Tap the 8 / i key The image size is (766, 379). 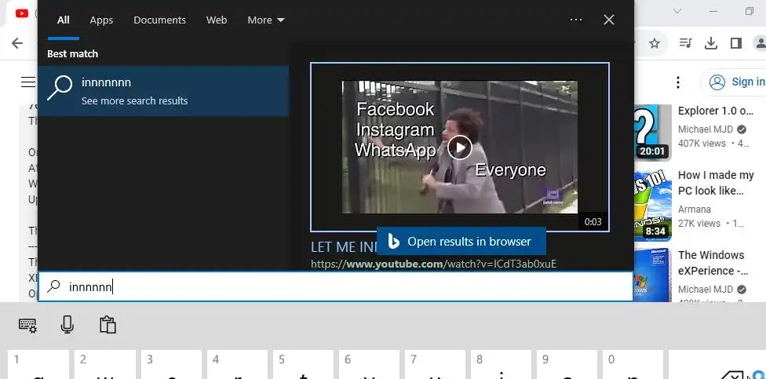pyautogui.click(x=502, y=364)
